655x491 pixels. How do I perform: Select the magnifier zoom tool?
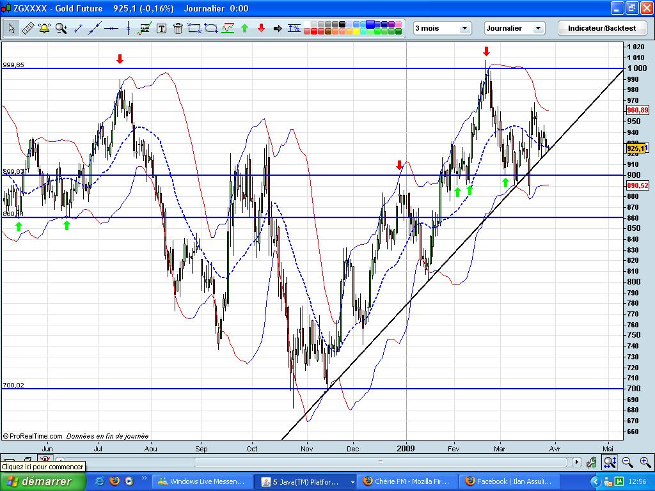61,28
